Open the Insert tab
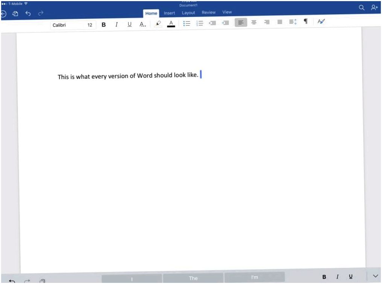This screenshot has width=382, height=284. point(169,13)
